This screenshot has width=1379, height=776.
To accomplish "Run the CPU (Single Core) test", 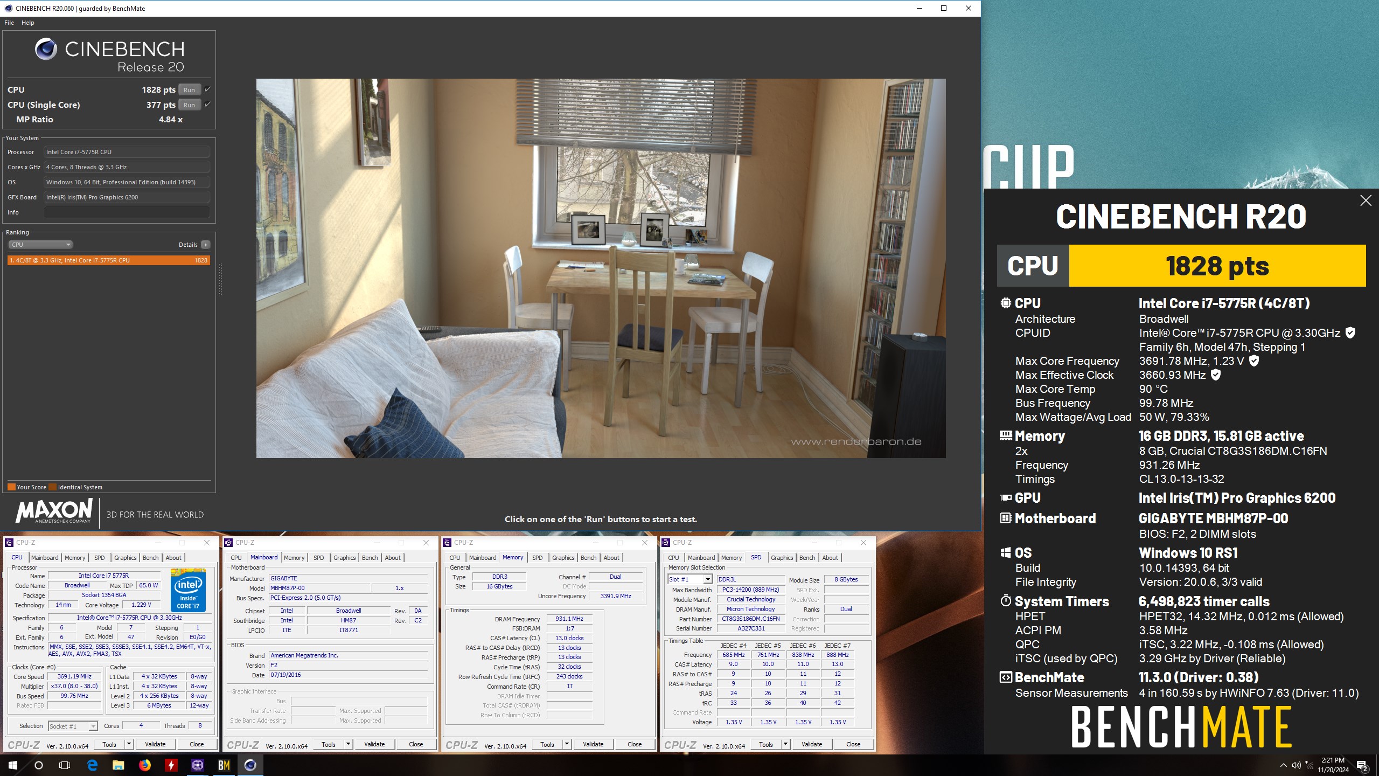I will (x=189, y=105).
